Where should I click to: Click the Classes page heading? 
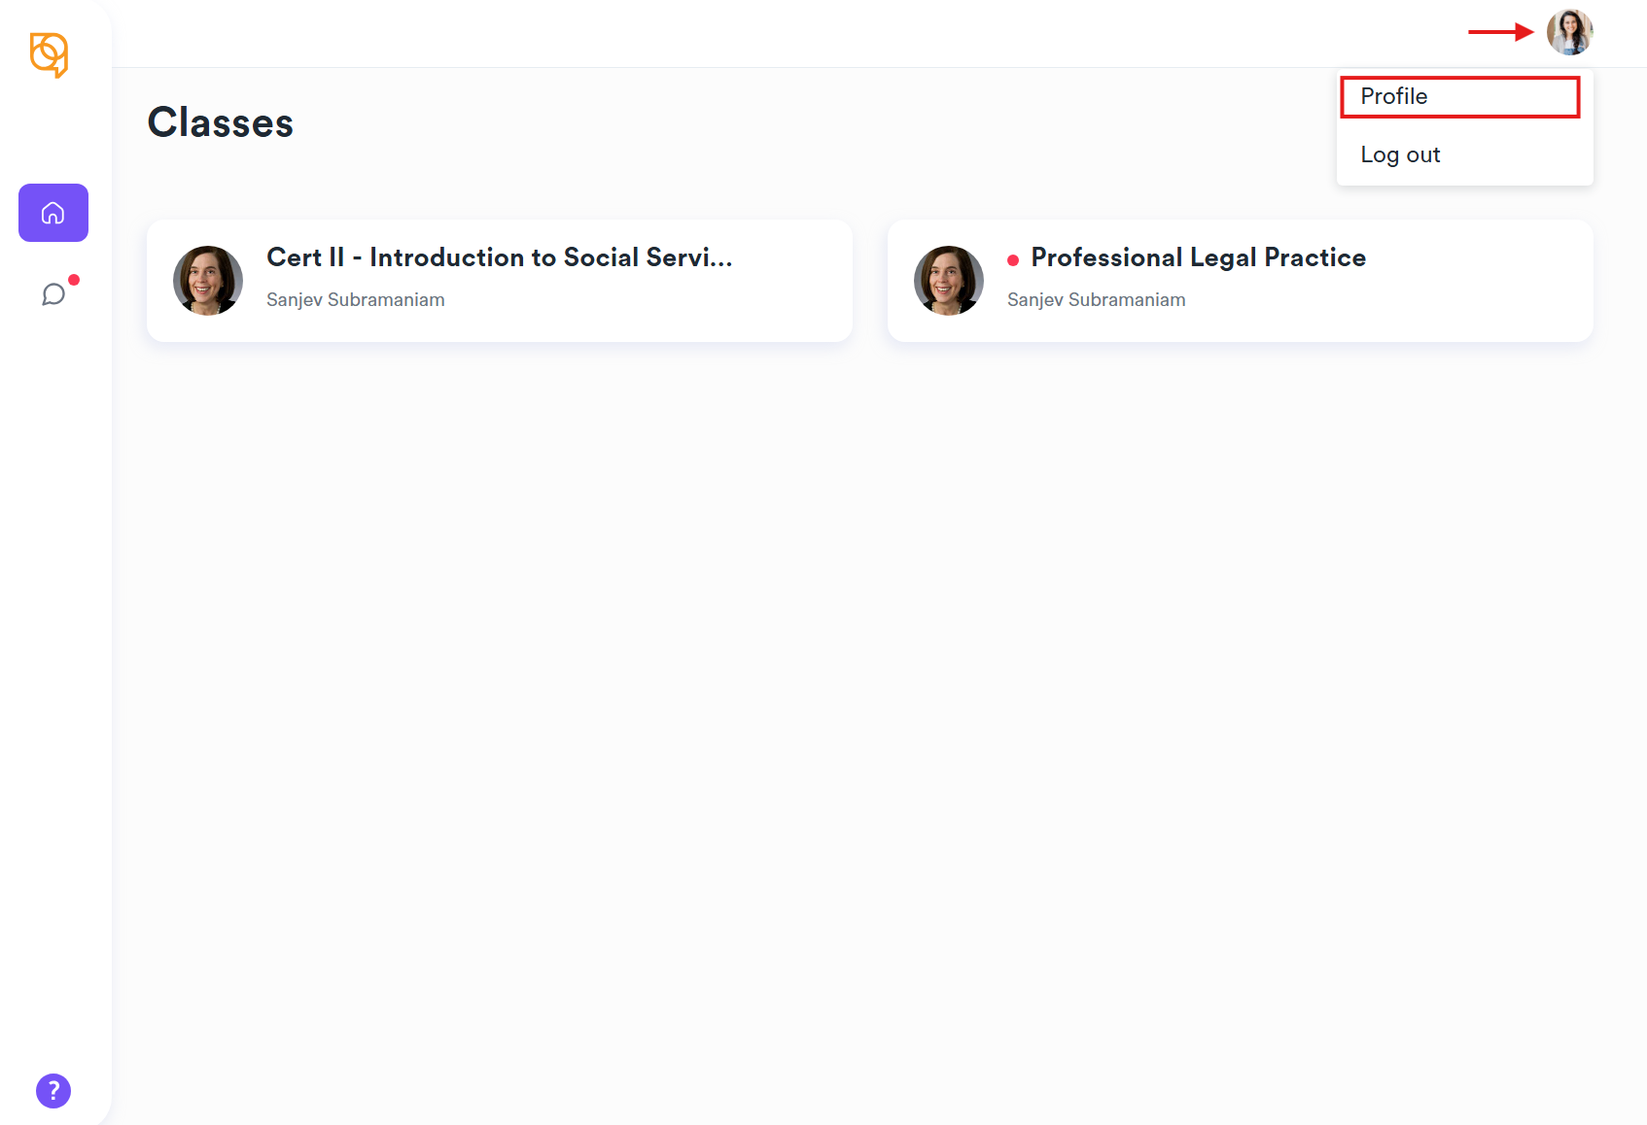click(221, 122)
